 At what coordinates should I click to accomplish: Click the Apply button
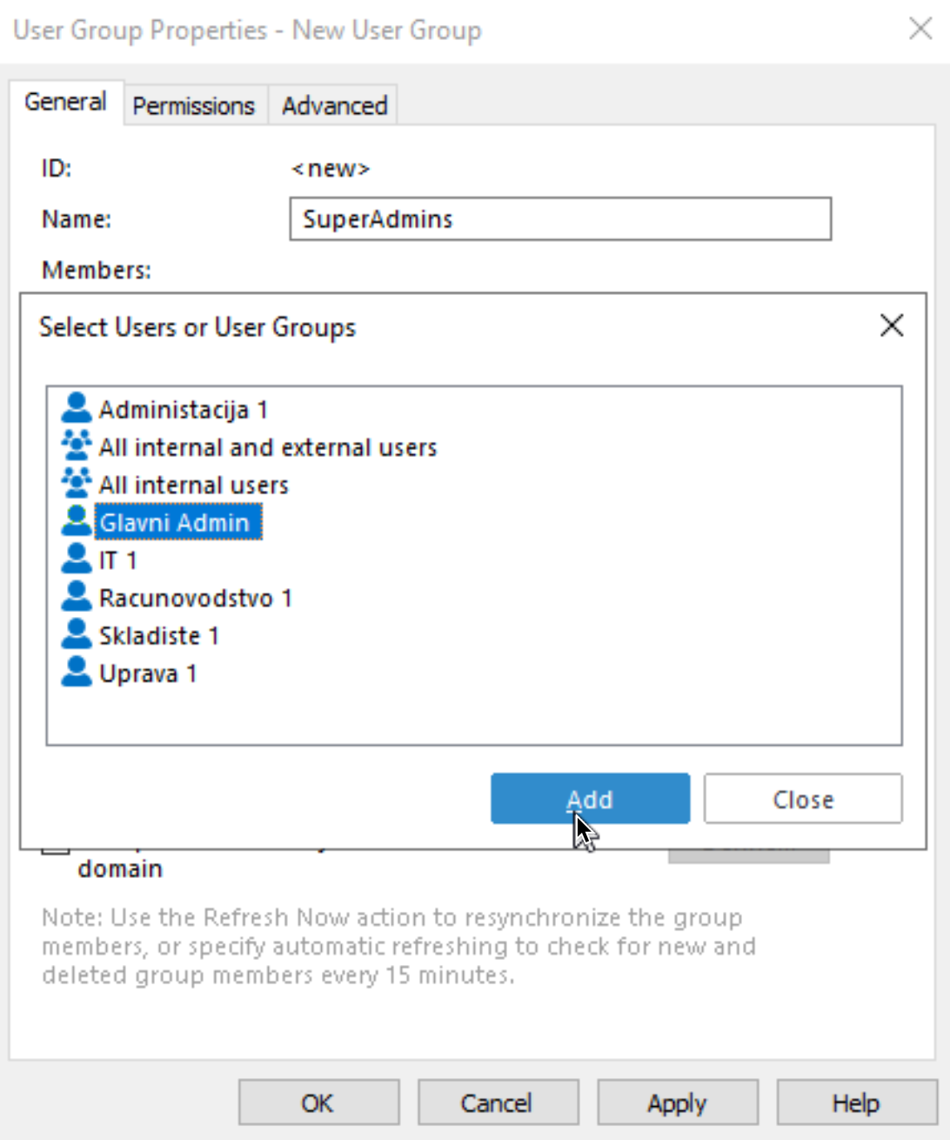(x=677, y=1103)
